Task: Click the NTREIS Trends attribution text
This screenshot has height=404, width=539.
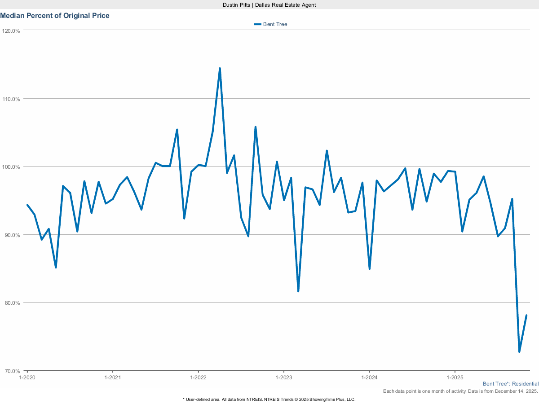Action: point(269,399)
